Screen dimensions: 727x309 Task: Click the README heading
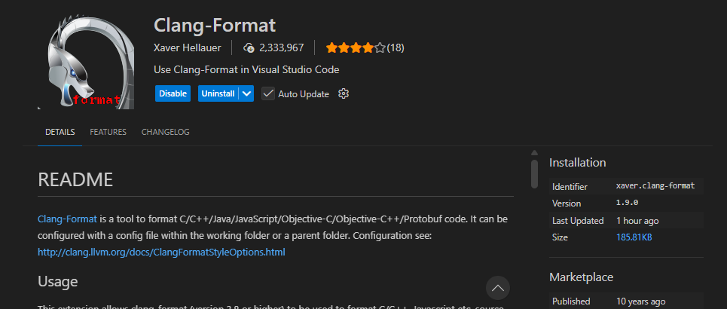tap(75, 179)
